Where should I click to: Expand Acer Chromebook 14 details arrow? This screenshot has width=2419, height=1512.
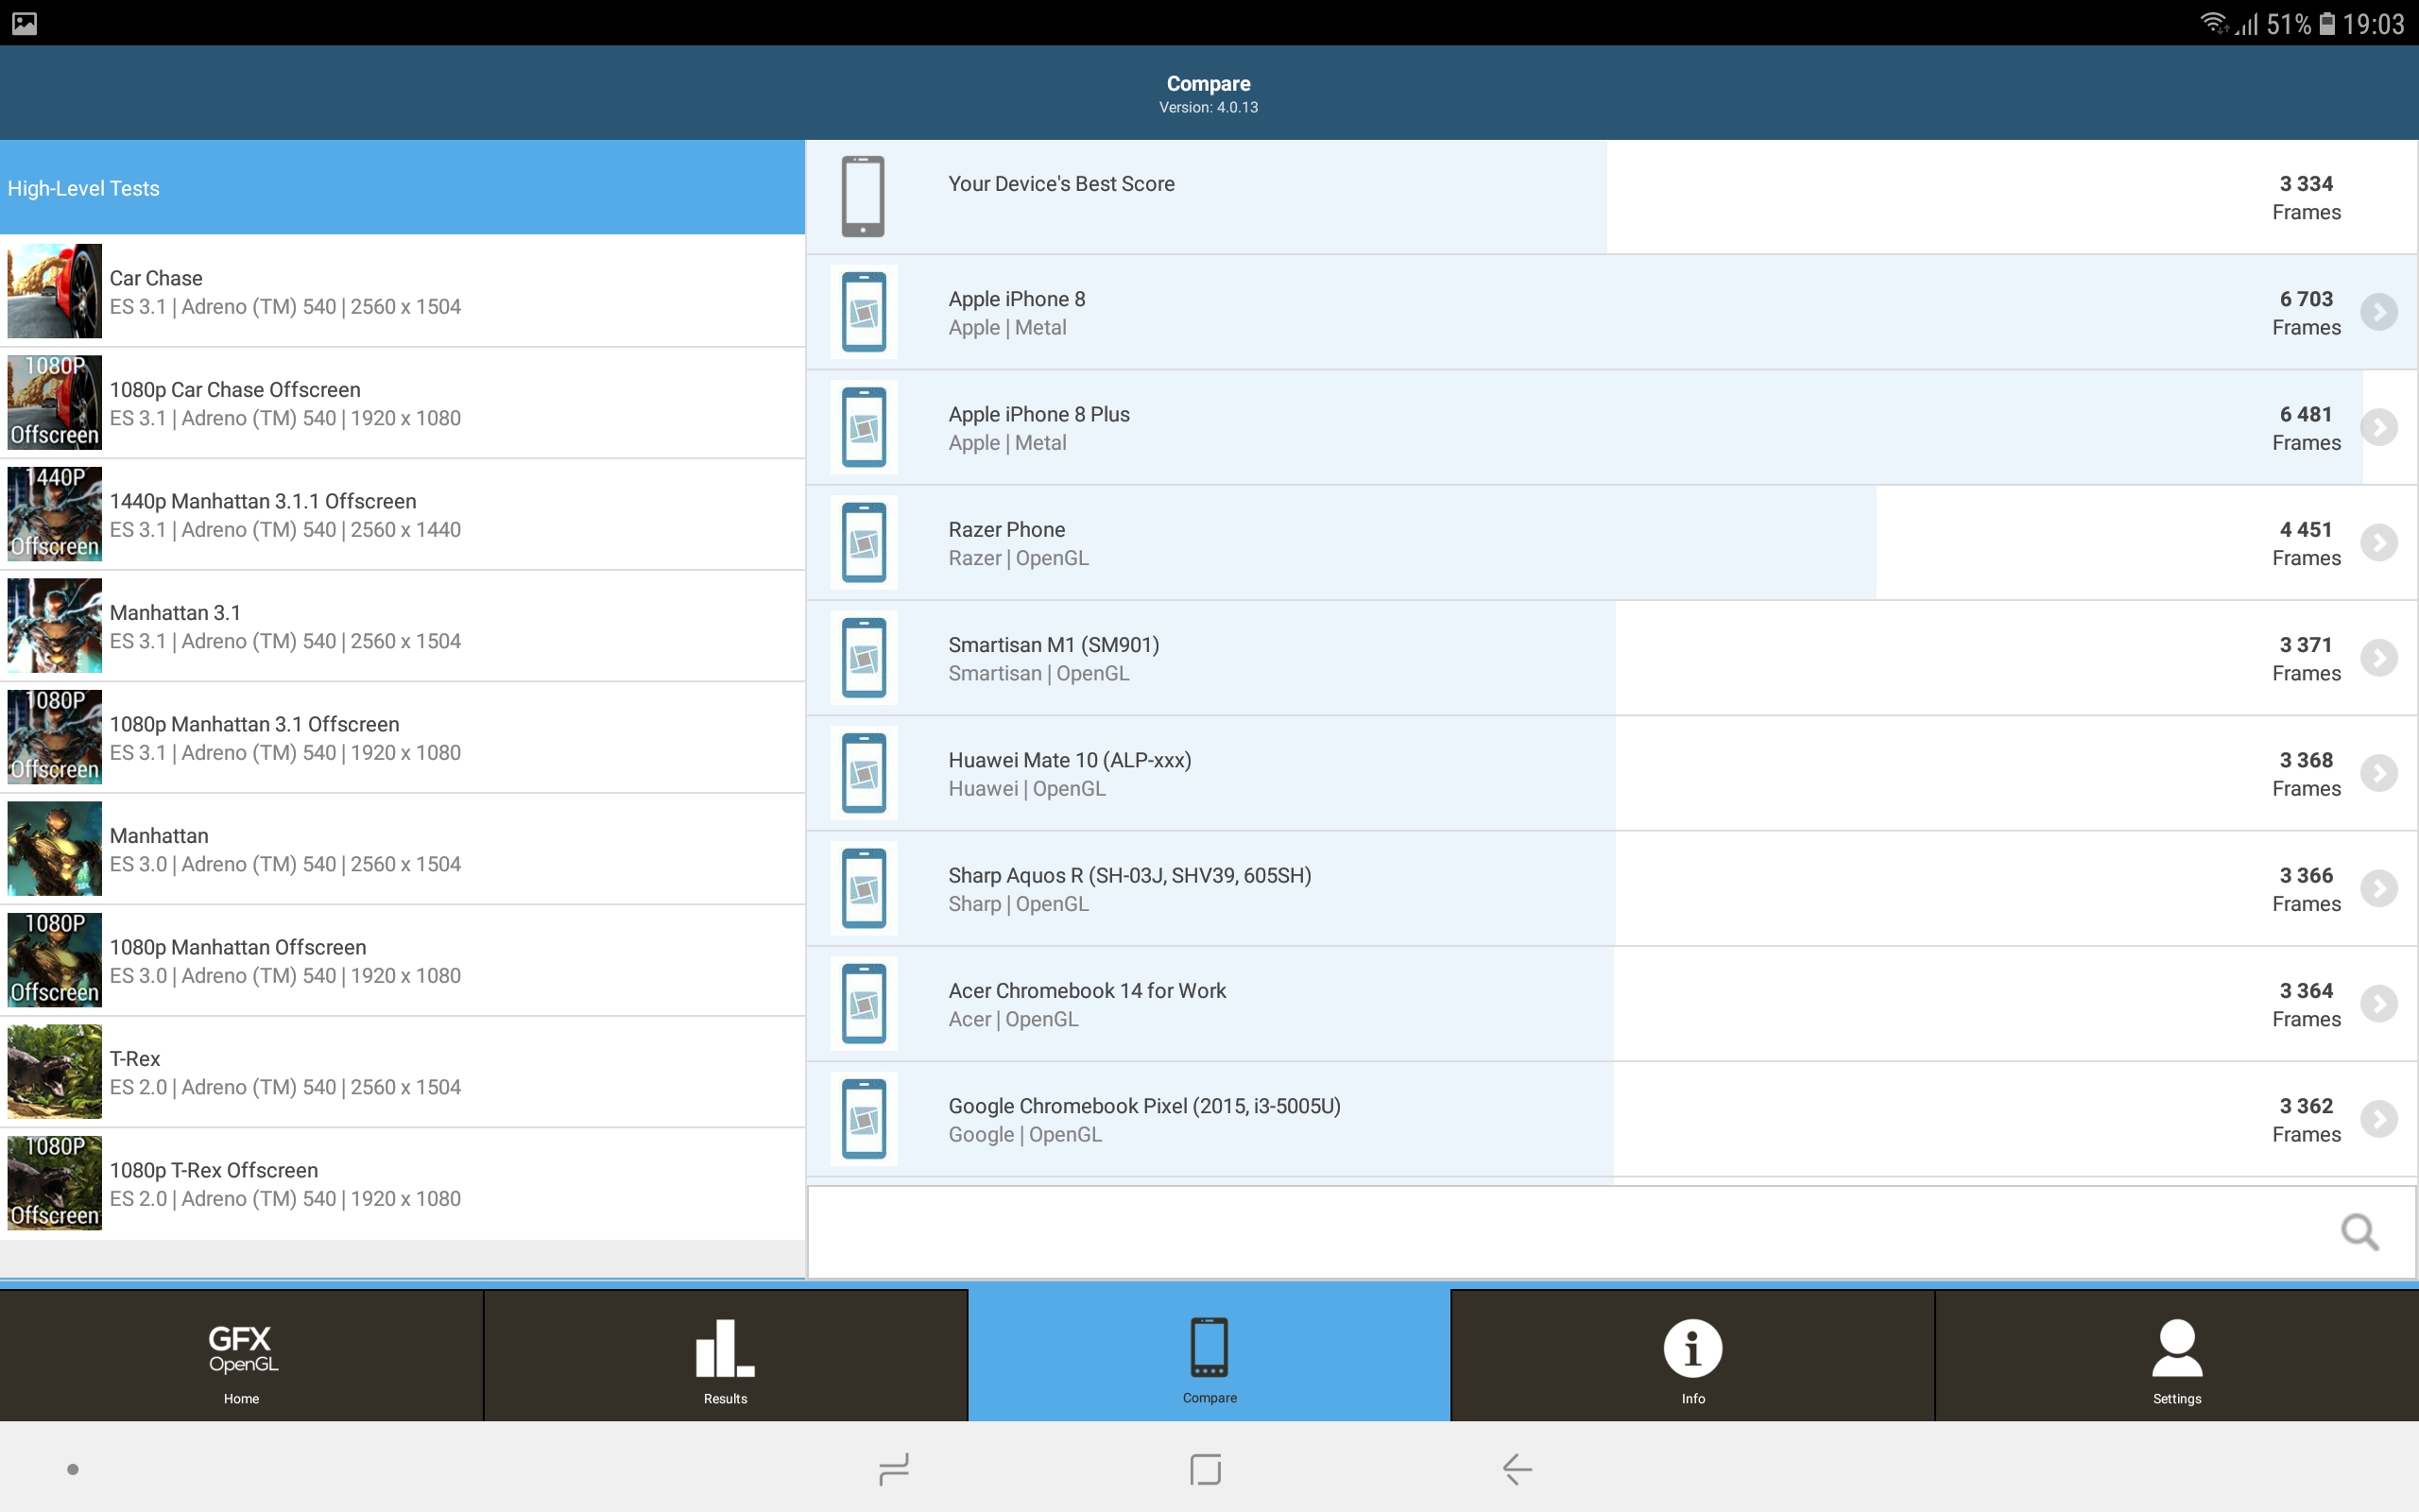click(2379, 1003)
